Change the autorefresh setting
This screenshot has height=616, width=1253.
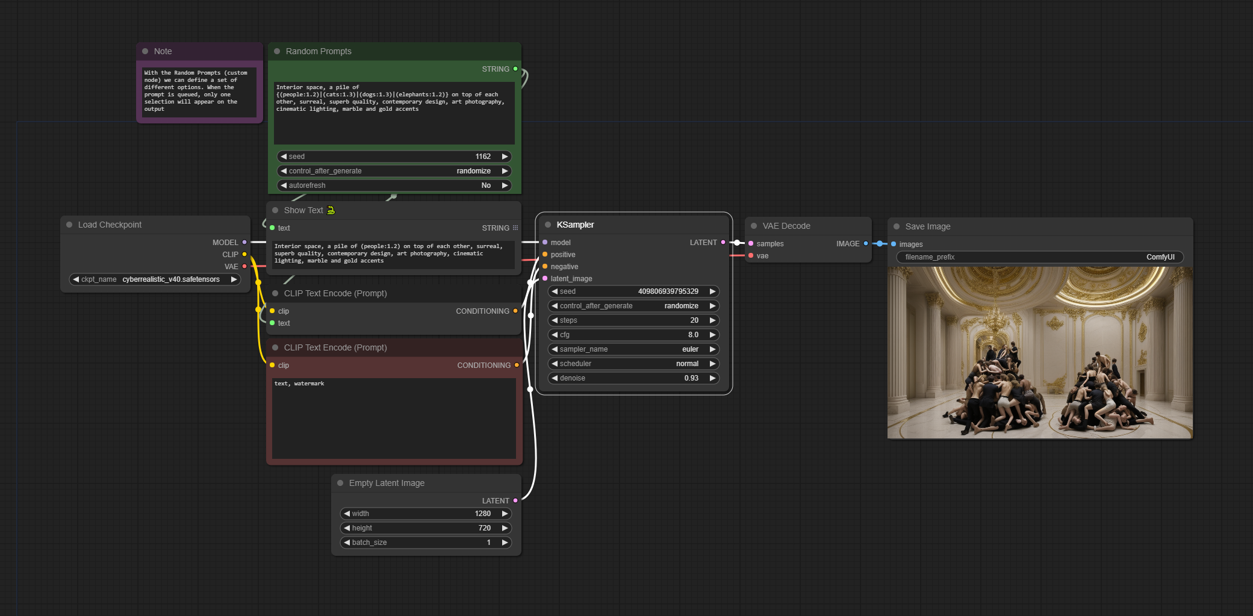click(394, 185)
